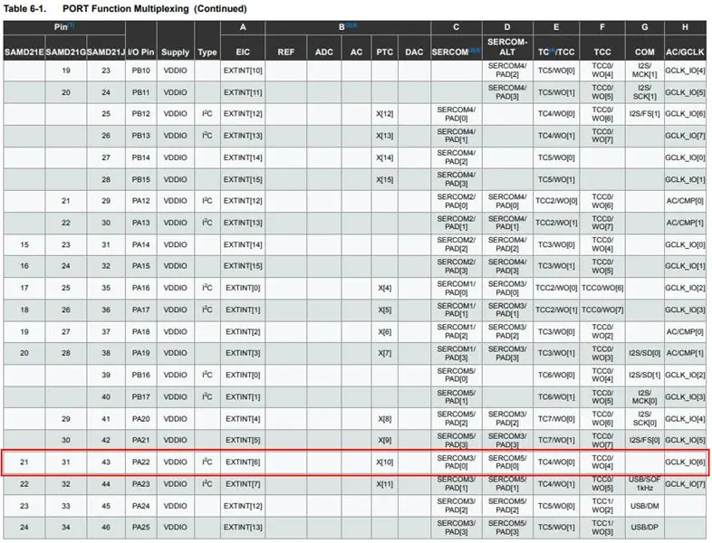Click the Table 6-1 PORT Function Multiplexing title
This screenshot has width=712, height=543.
[125, 9]
